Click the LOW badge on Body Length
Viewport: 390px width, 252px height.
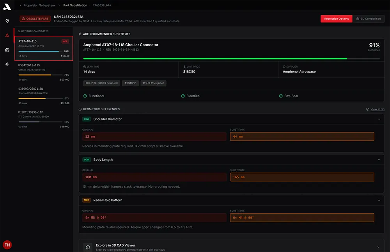(87, 160)
